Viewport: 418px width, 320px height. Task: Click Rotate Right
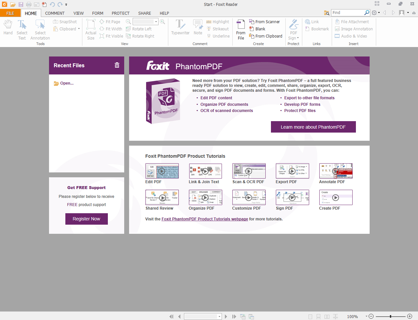140,36
